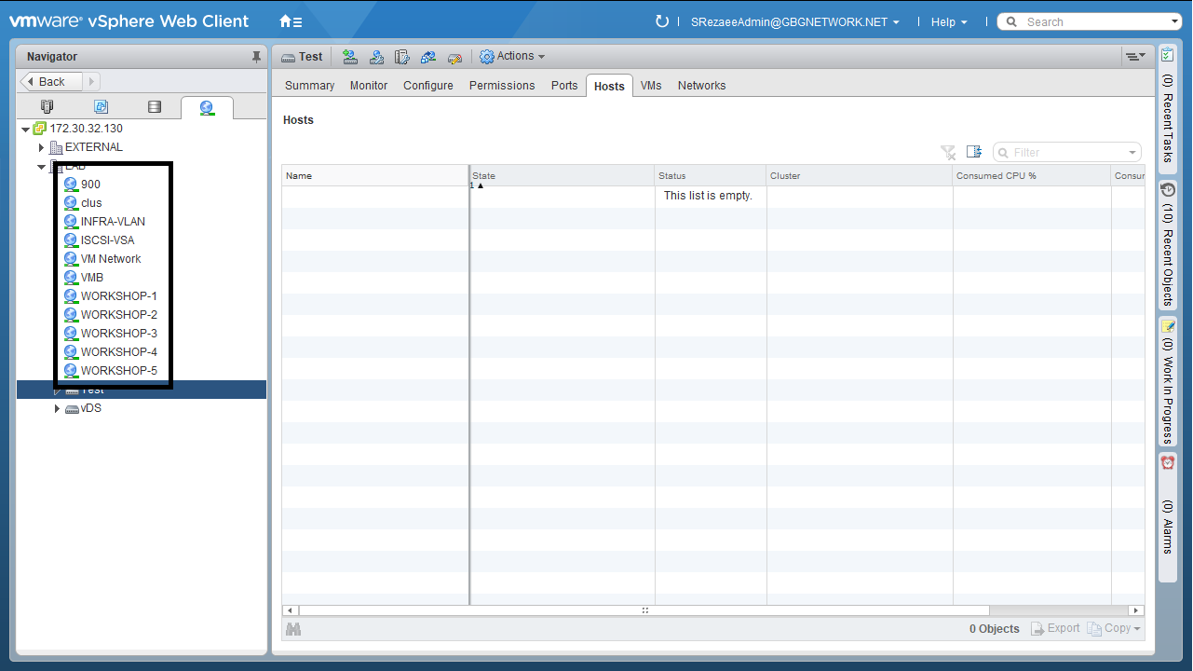Click the refresh icon in top bar

662,21
